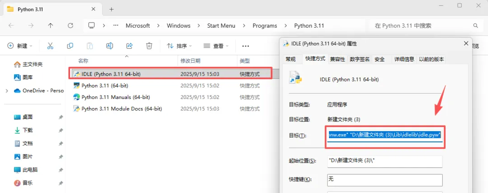Unpin 图片 using its pin icon

(x=61, y=157)
